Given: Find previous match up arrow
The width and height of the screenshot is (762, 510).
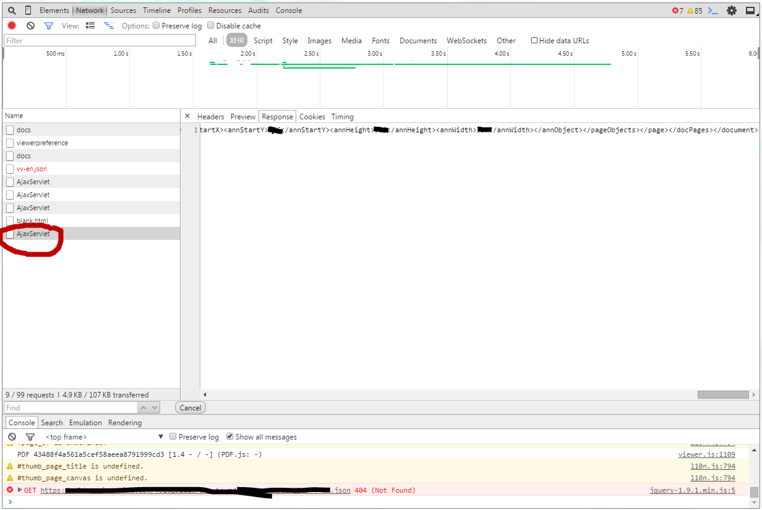Looking at the screenshot, I should pos(143,407).
